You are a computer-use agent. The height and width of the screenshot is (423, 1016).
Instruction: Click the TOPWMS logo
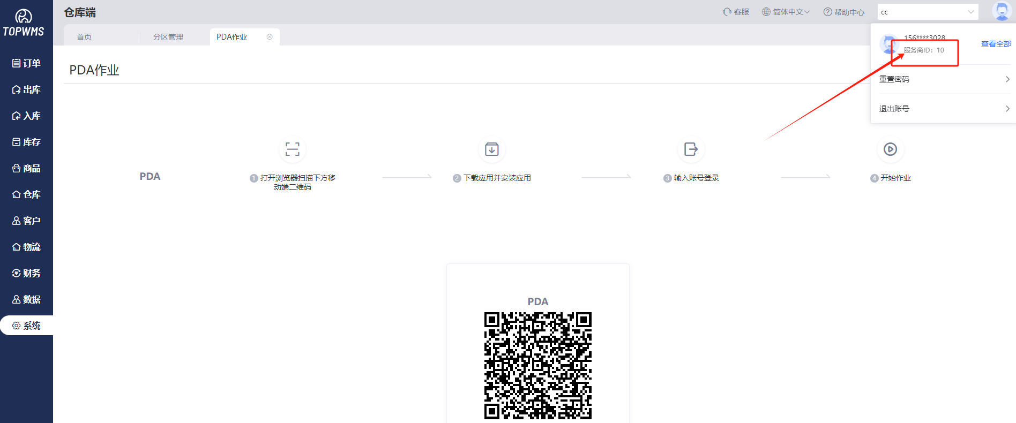pos(24,24)
